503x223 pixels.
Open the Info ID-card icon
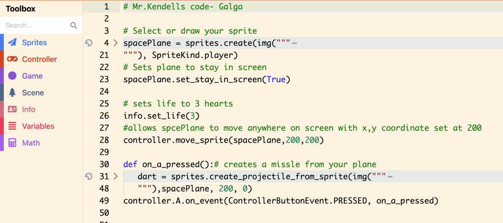click(x=12, y=109)
